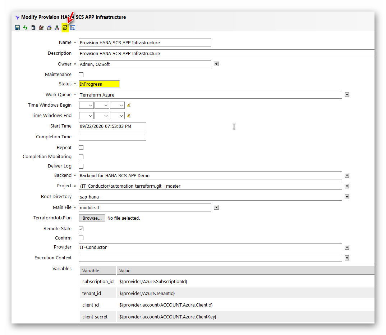This screenshot has width=386, height=335.
Task: Open first Time Windows Begin dropdown
Action: 86,105
